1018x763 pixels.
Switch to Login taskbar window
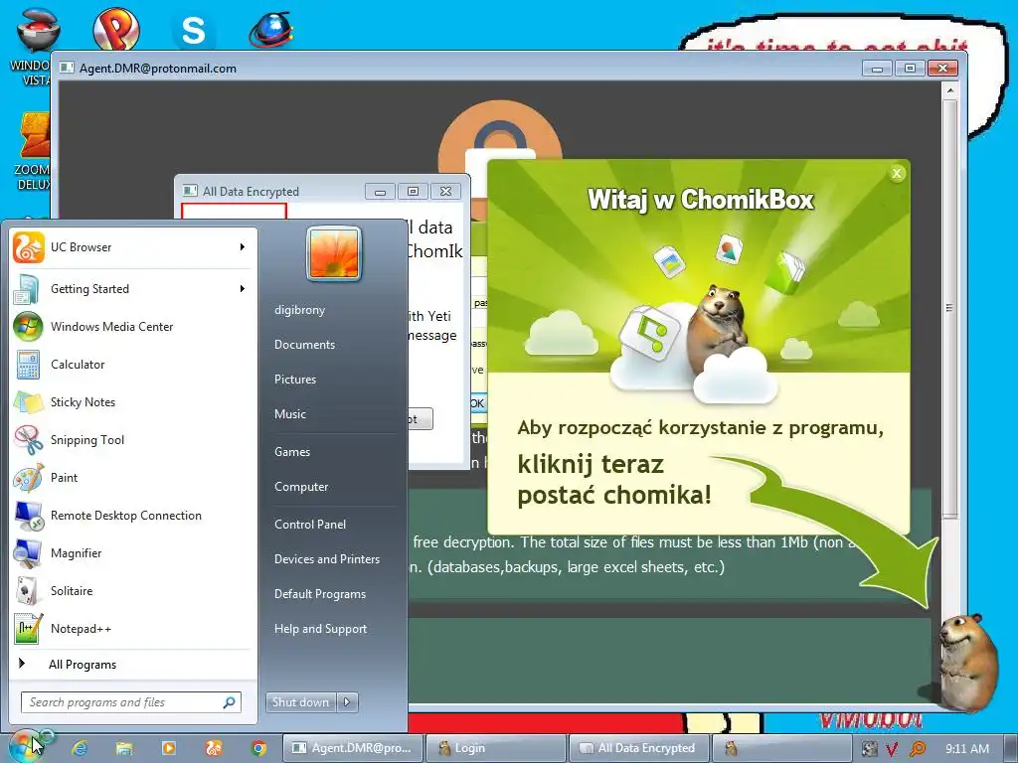coord(496,748)
